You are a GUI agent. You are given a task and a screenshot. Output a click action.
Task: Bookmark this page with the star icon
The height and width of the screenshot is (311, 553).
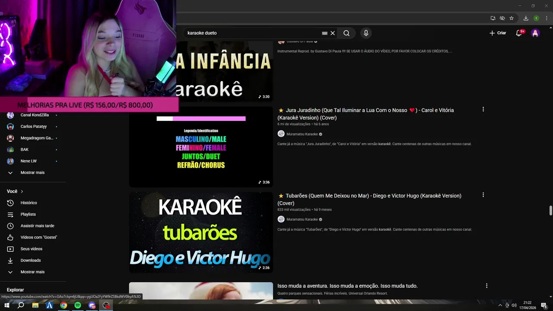(x=512, y=18)
